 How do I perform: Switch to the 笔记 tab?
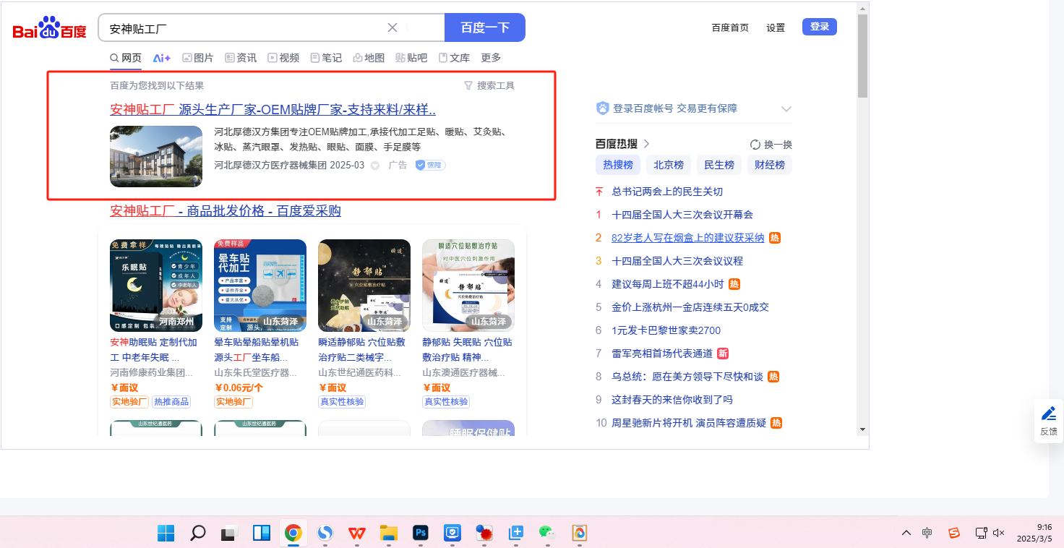click(326, 58)
